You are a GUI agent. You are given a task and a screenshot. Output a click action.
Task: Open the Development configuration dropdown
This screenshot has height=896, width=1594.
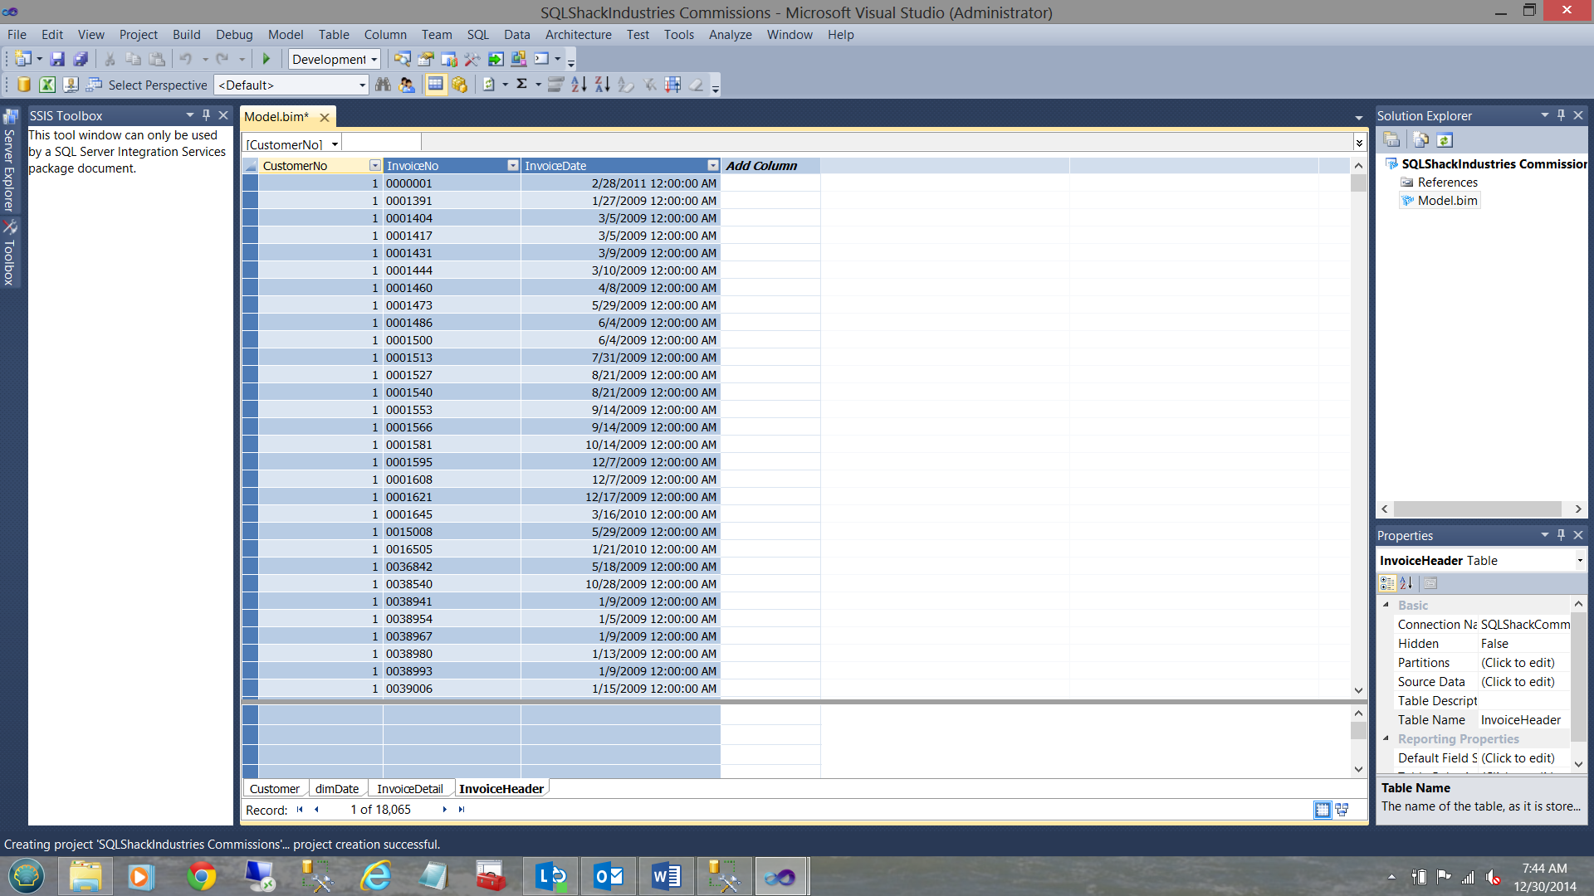(x=374, y=60)
